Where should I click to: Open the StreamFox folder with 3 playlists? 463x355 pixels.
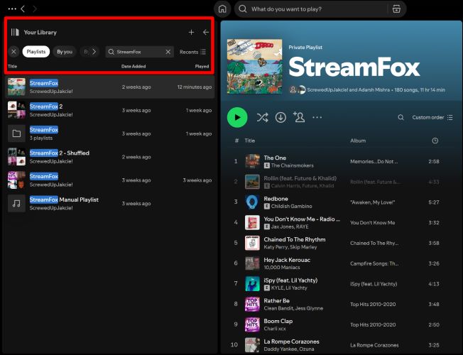click(109, 133)
